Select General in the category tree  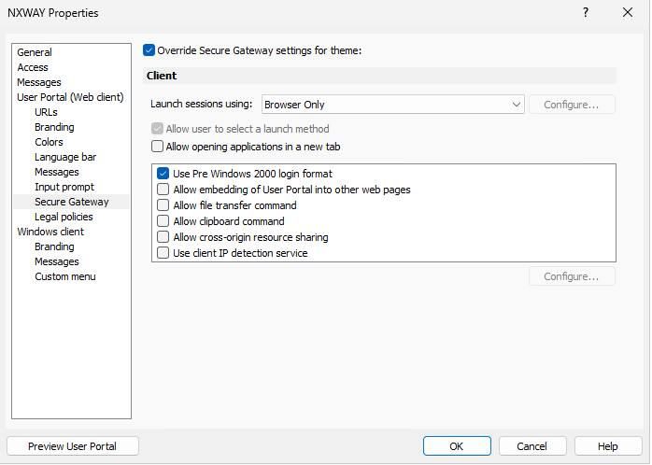tap(35, 52)
